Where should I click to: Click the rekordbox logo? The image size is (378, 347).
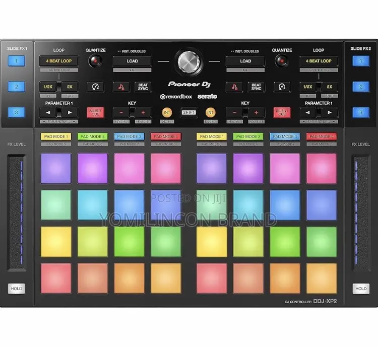(176, 97)
